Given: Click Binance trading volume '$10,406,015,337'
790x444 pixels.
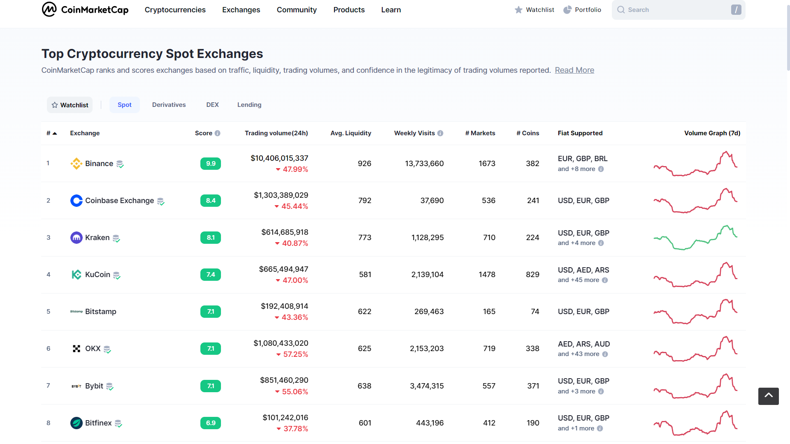Looking at the screenshot, I should pos(279,158).
